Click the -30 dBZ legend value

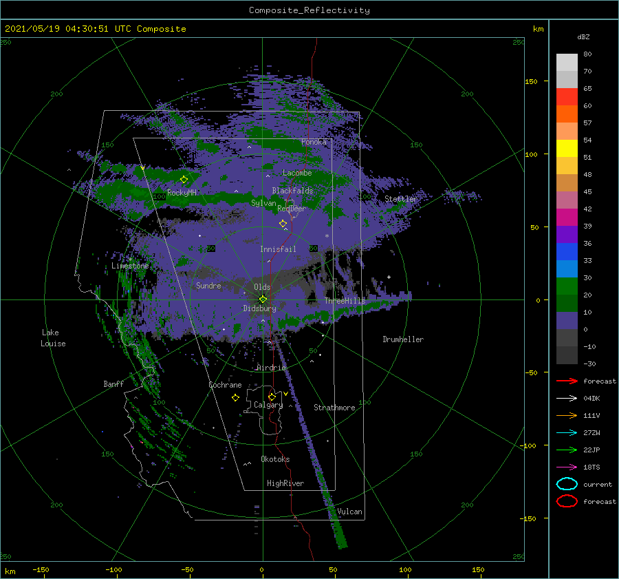589,364
